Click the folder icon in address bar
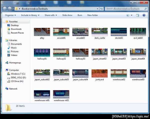The image size is (150, 119). click(16, 9)
